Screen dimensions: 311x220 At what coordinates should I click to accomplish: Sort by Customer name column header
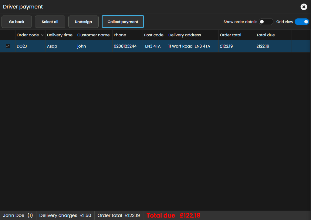pos(93,35)
